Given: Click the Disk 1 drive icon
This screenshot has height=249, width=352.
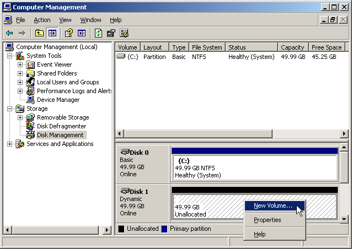Looking at the screenshot, I should (125, 191).
